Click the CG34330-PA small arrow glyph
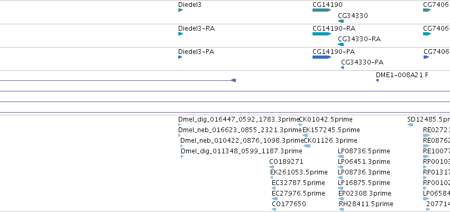The image size is (450, 212). [342, 68]
